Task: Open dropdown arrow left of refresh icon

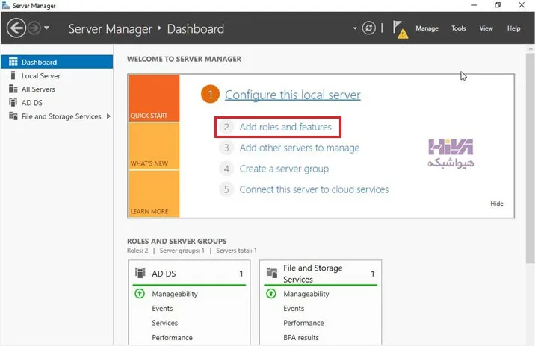Action: [x=355, y=28]
